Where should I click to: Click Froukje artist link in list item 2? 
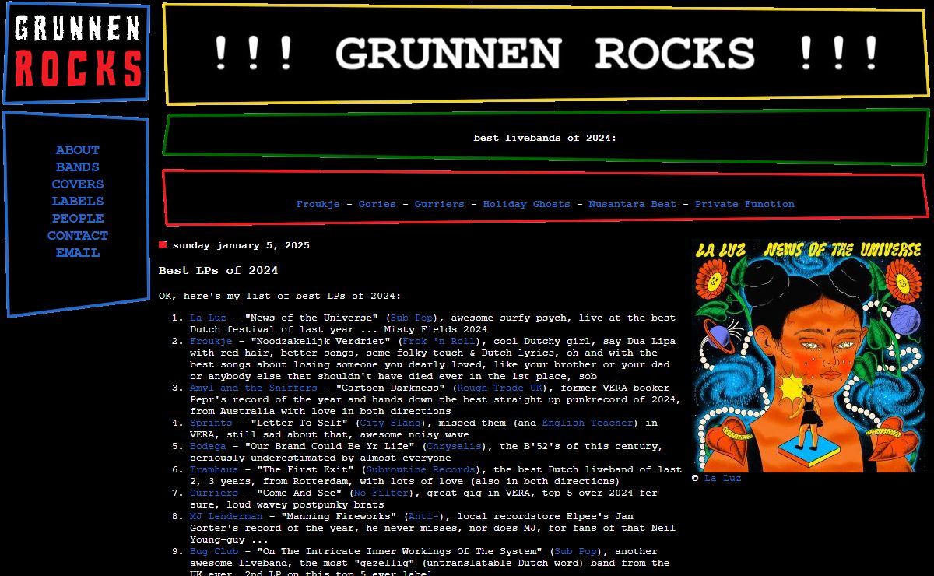coord(211,341)
